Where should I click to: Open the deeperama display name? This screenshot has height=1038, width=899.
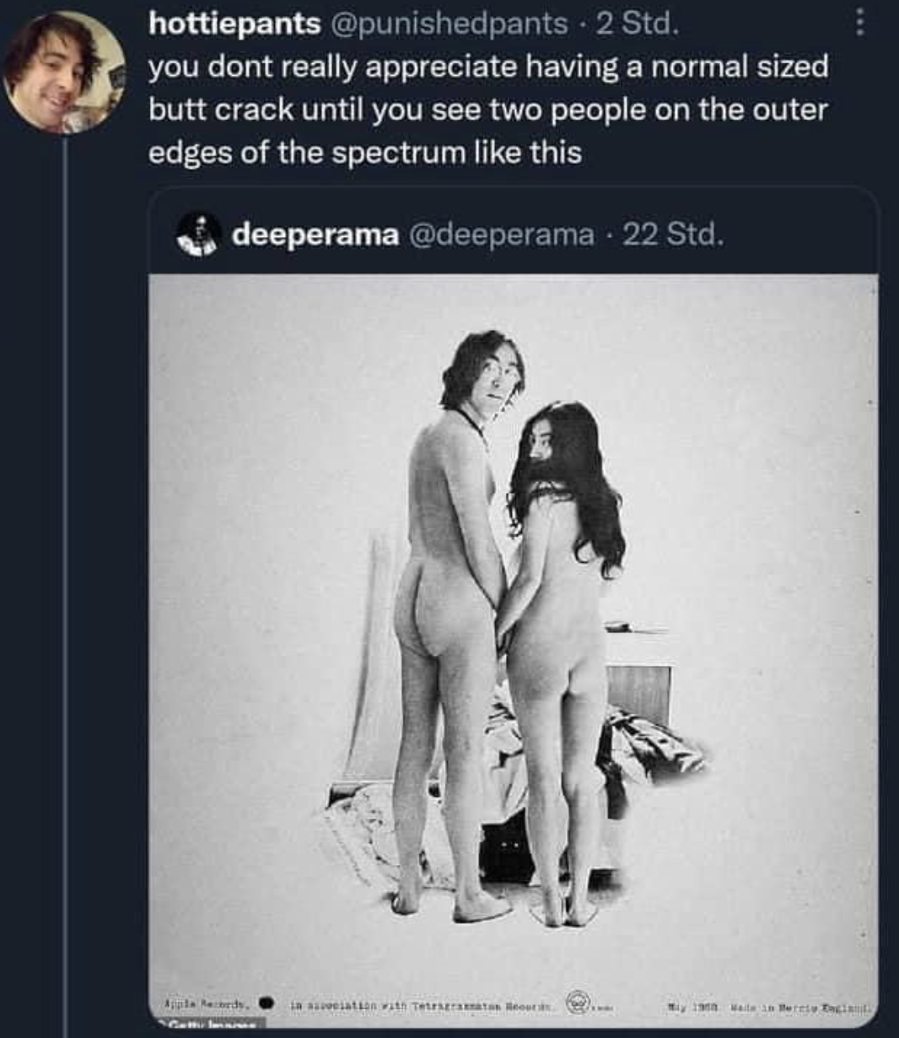coord(315,234)
